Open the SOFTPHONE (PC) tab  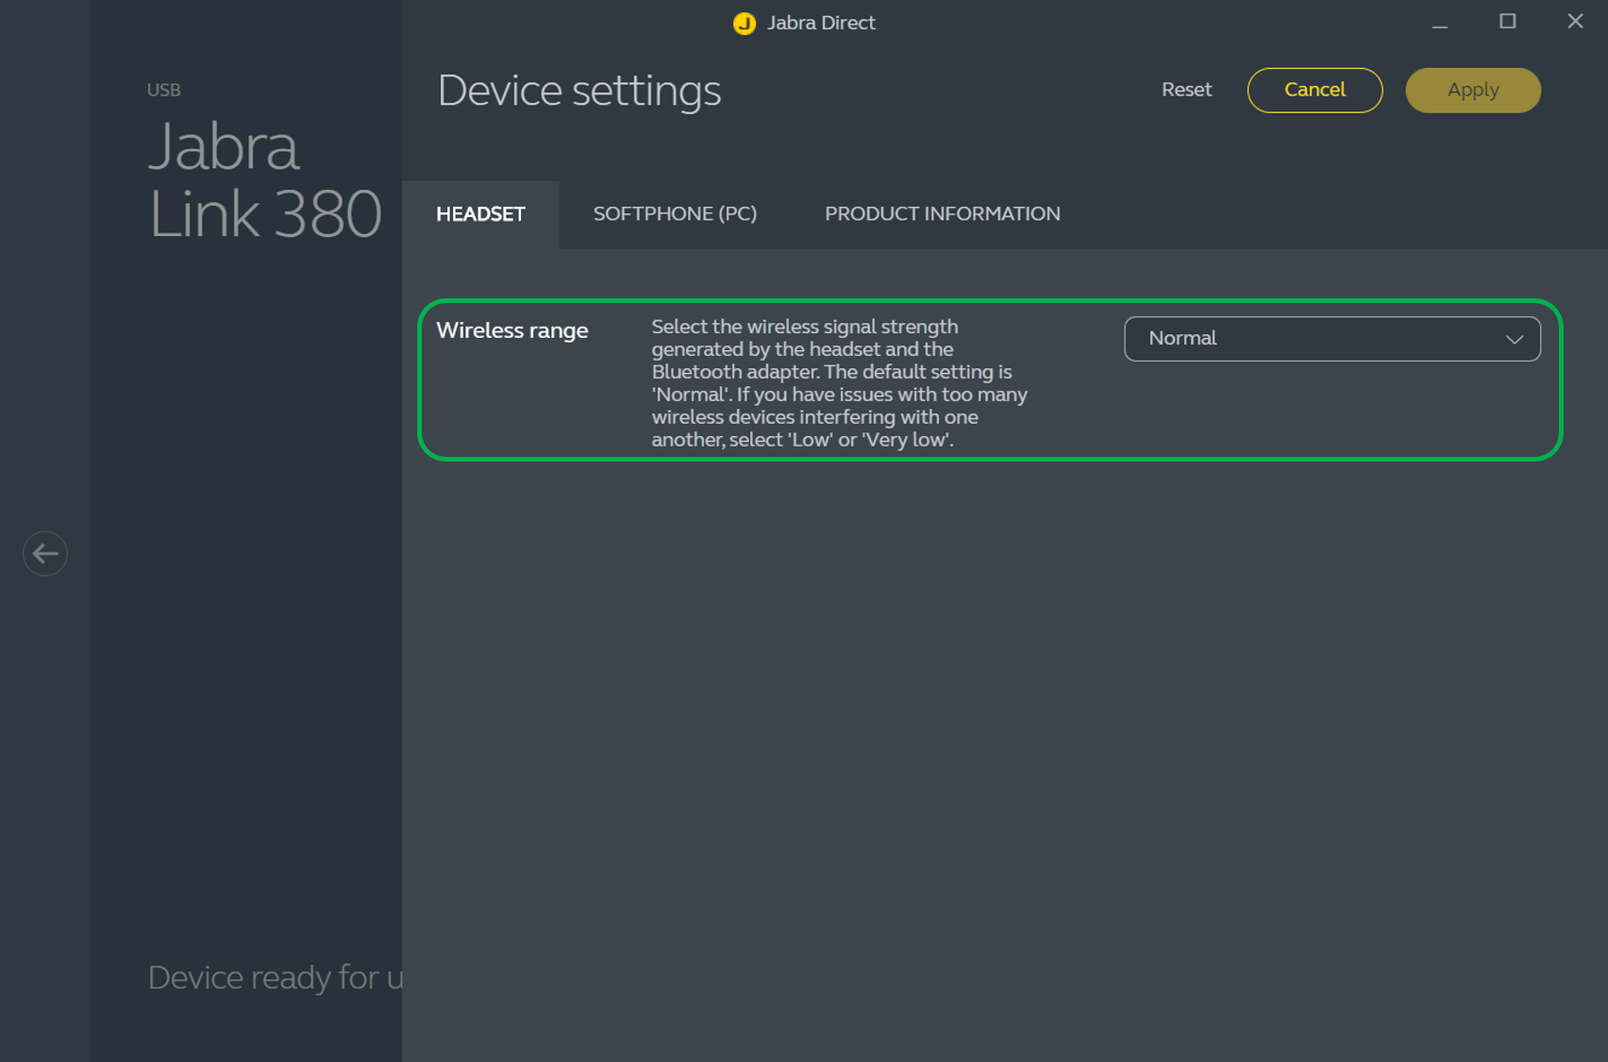(x=675, y=214)
